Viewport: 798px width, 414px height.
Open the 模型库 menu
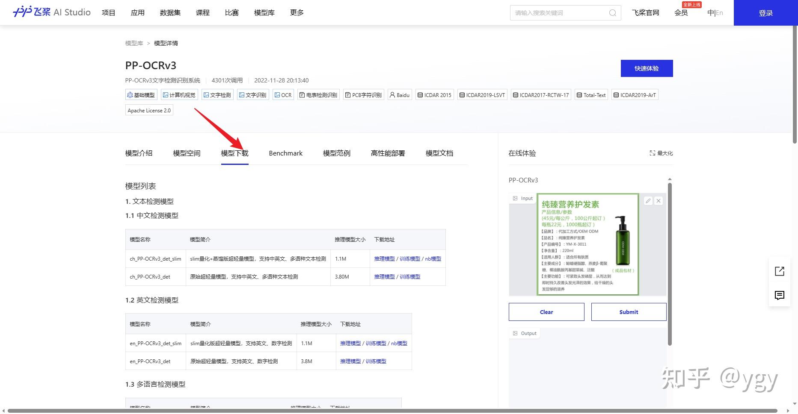264,12
